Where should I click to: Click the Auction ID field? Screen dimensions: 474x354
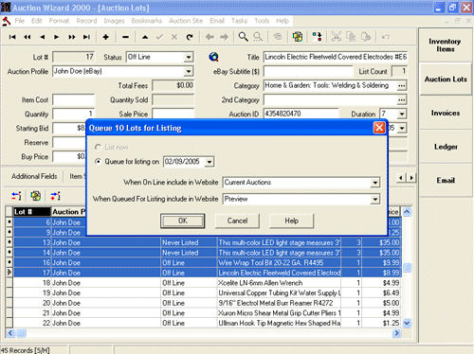pyautogui.click(x=301, y=114)
